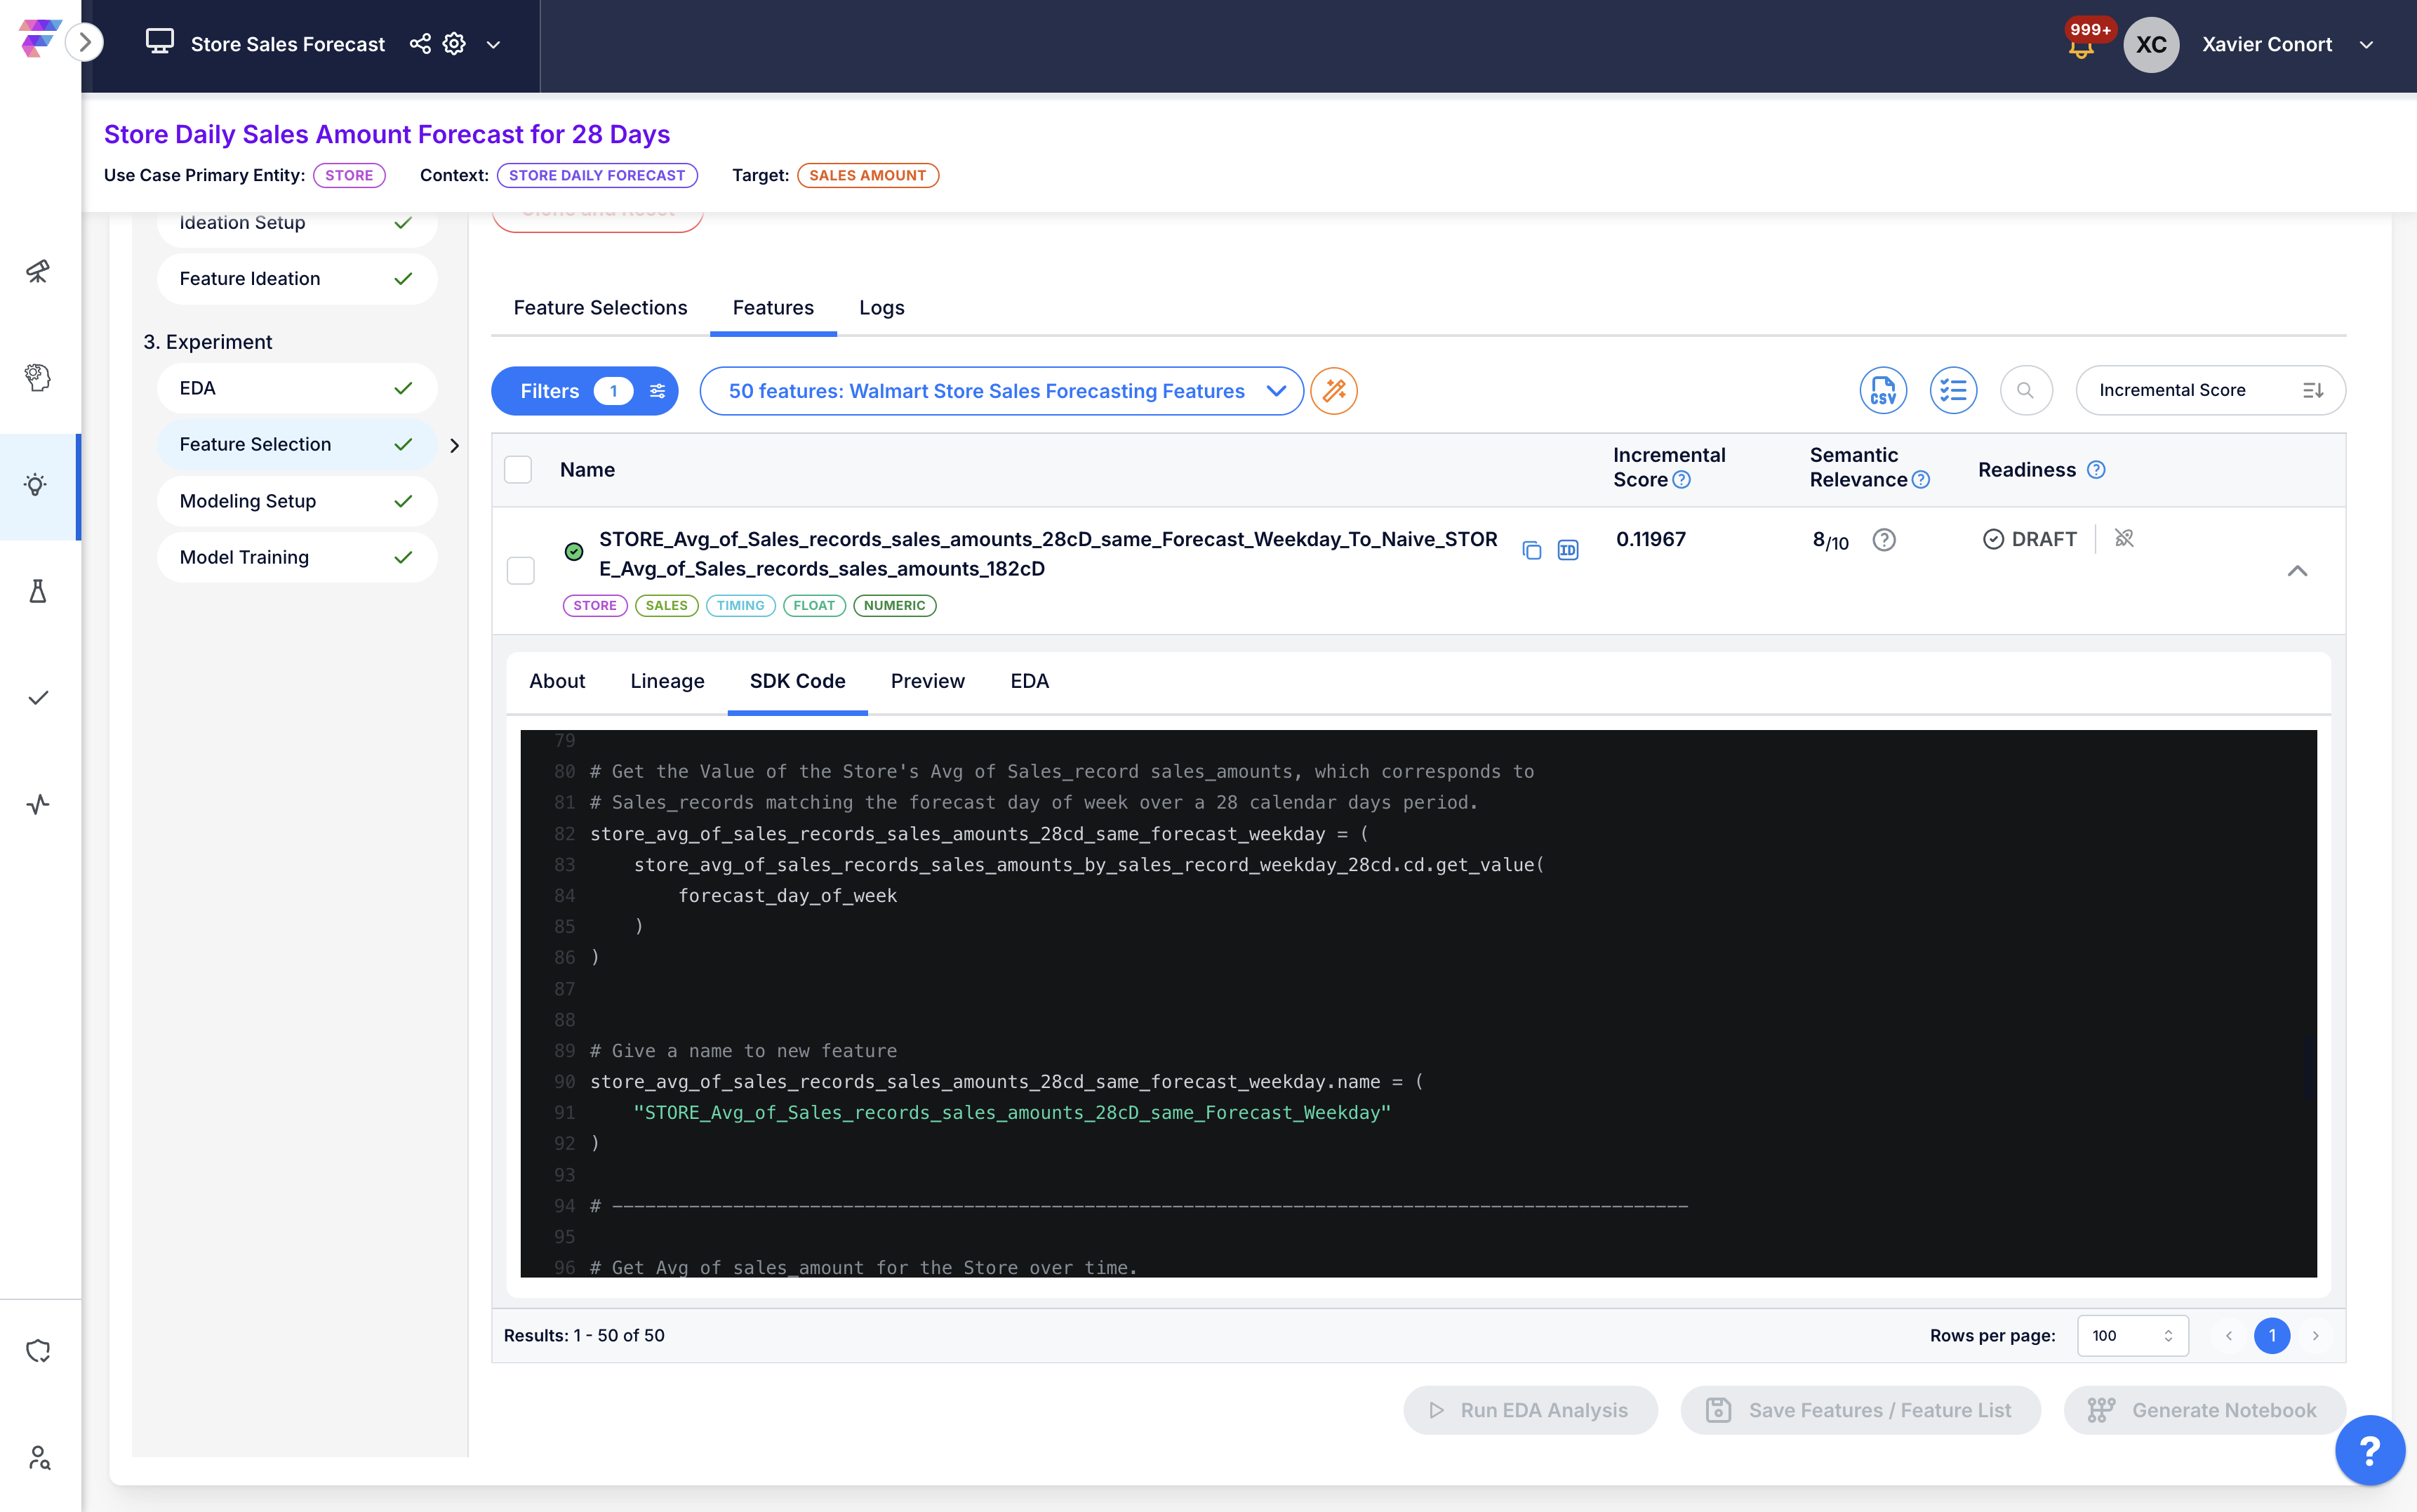Copy the feature name using copy icon

coord(1531,551)
